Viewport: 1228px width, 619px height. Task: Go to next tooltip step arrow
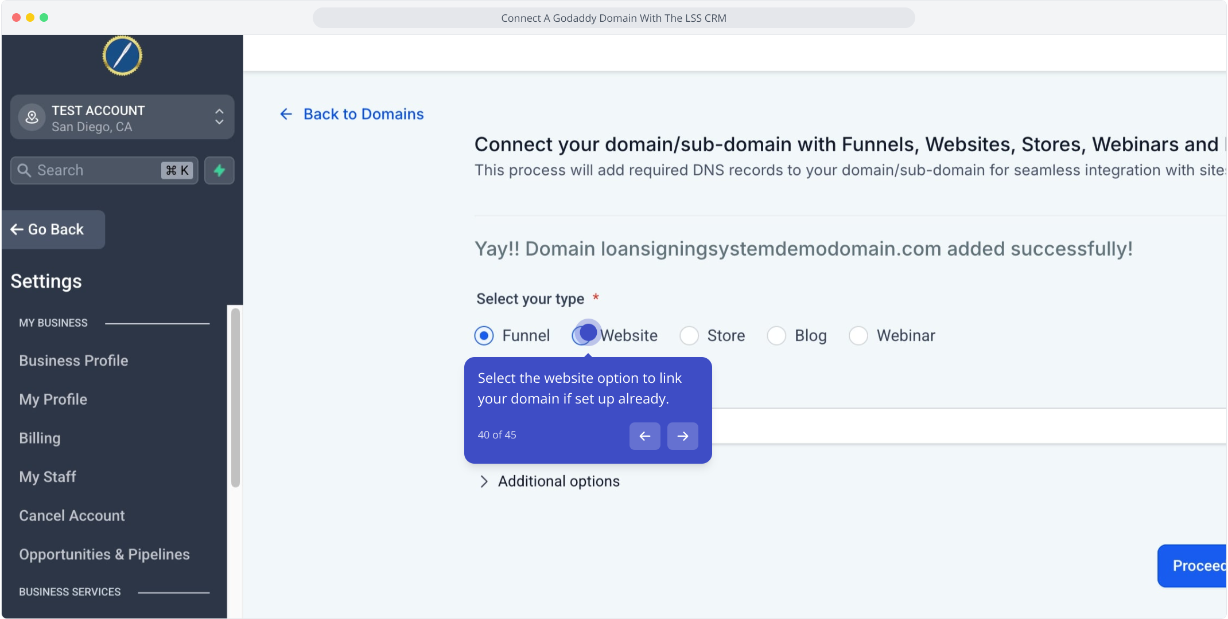point(683,436)
